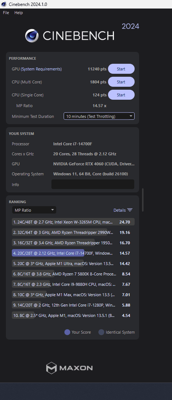Click the 8.54 ranking score
Viewport: 172px width, 400px height.
click(x=126, y=274)
